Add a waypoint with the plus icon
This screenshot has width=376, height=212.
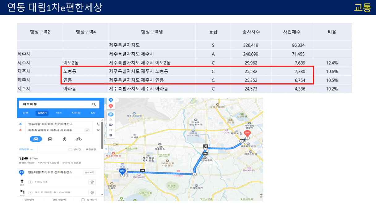pos(87,130)
